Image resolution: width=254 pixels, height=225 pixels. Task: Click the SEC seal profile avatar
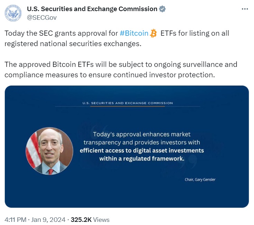[13, 13]
